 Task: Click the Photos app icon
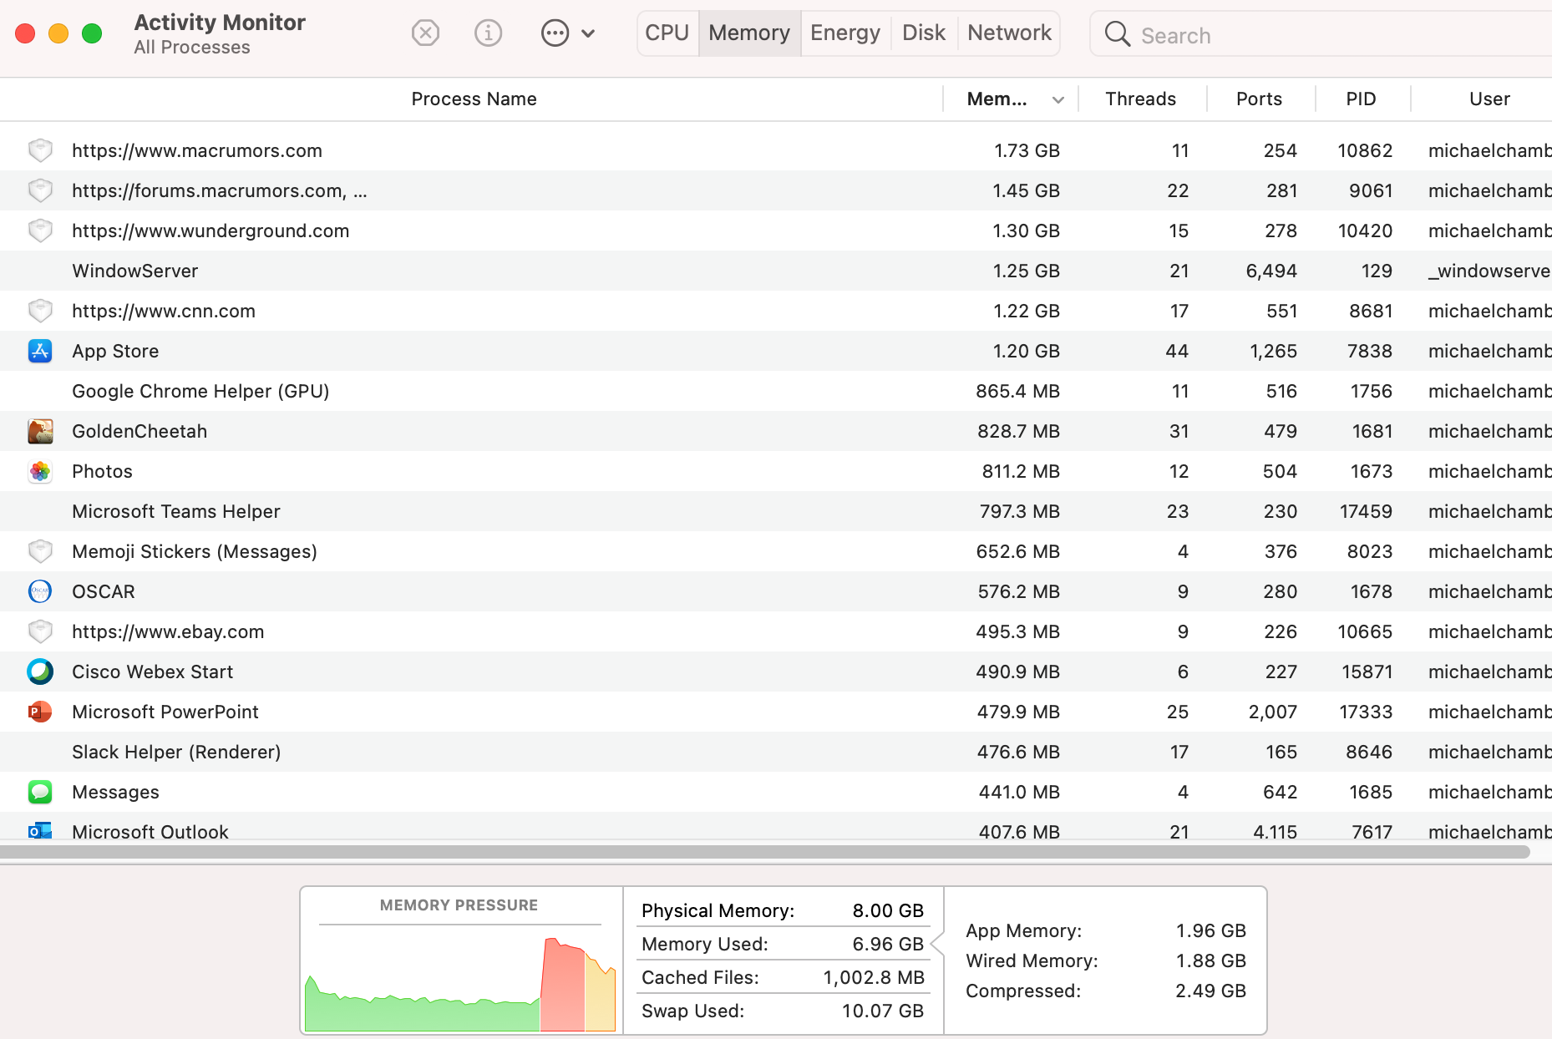pos(40,471)
